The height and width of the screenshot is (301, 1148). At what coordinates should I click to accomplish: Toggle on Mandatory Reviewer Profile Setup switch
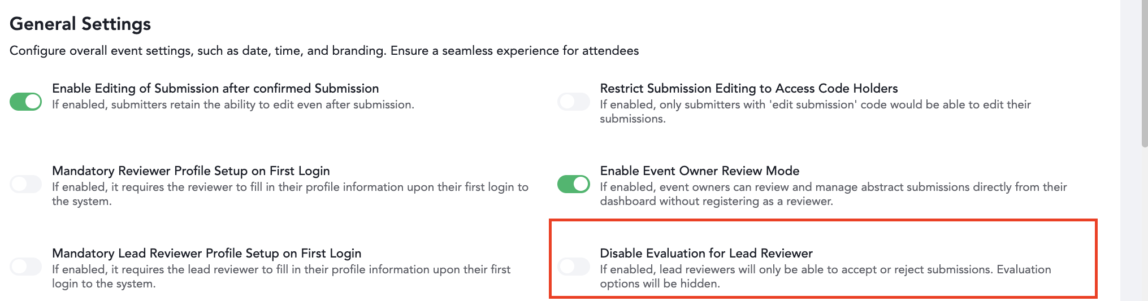(x=26, y=184)
